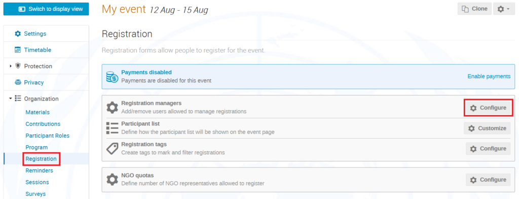Screen dimensions: 519x199
Task: Configure NGO quotas
Action: 488,179
